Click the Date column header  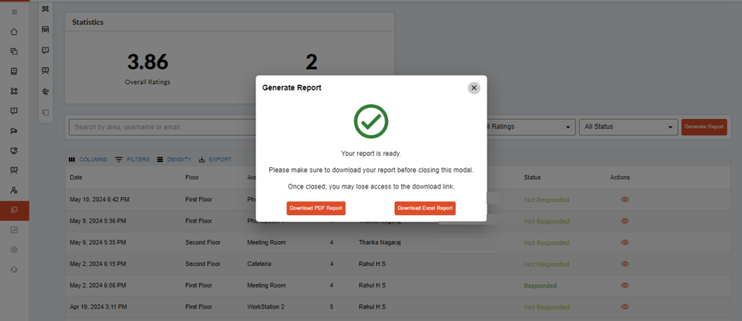76,178
